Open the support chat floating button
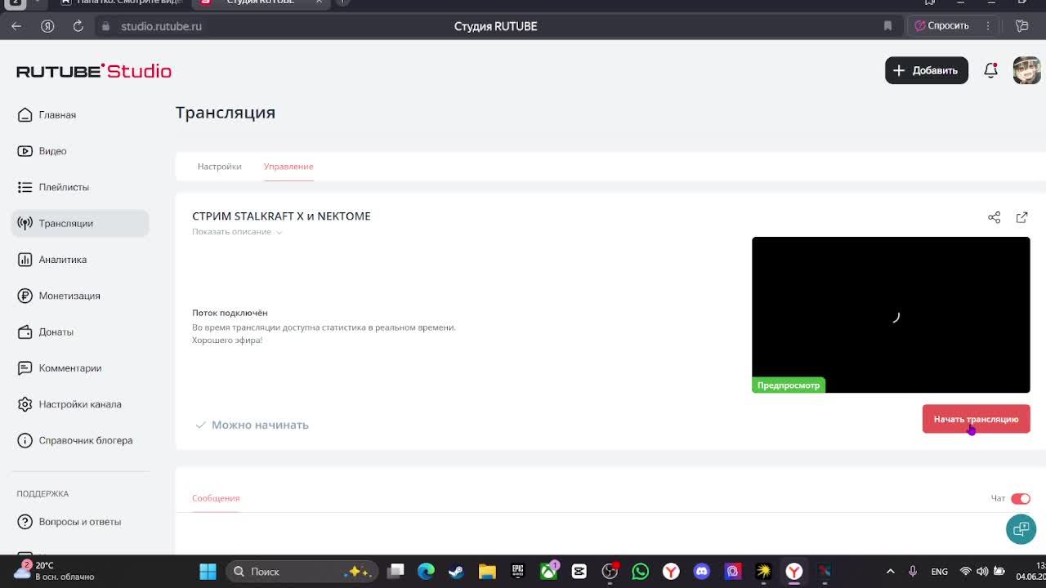This screenshot has height=588, width=1046. coord(1021,529)
